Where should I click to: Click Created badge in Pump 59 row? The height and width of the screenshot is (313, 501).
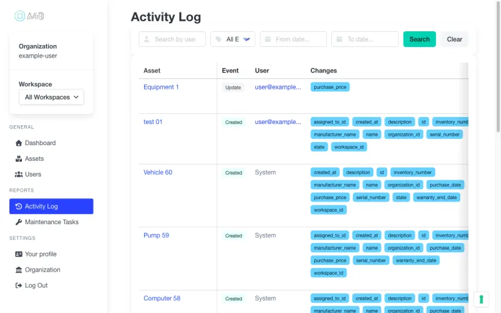[x=234, y=236]
